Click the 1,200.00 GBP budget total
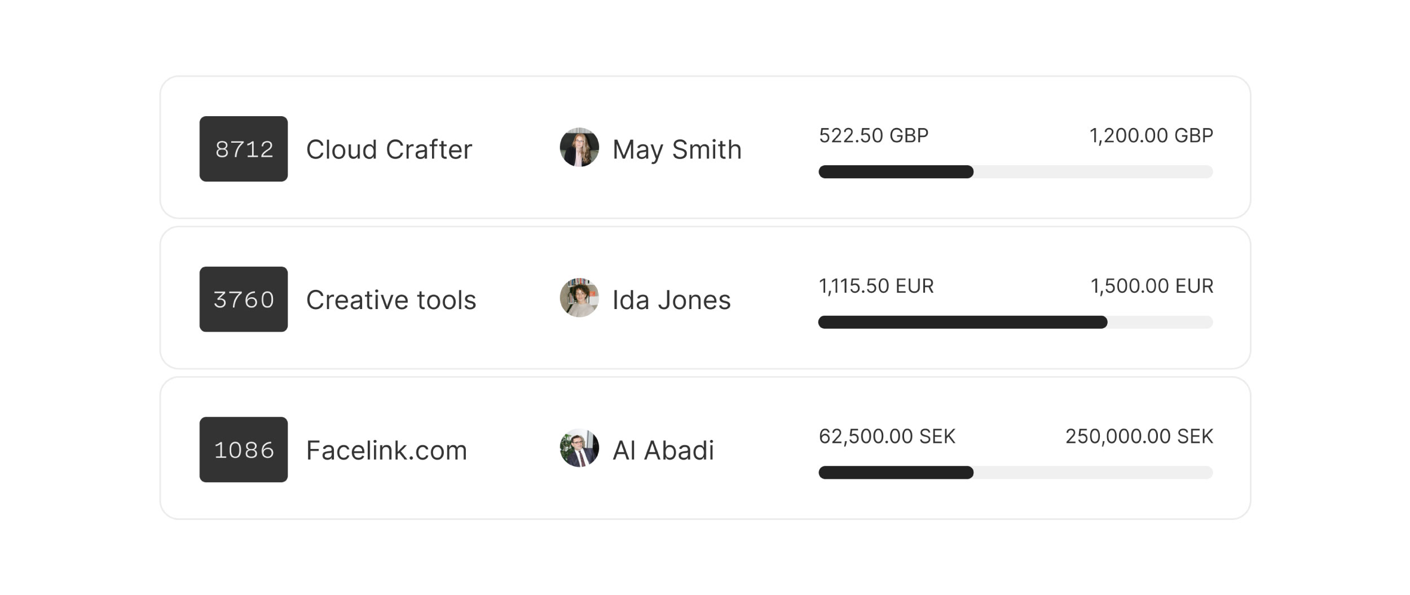The image size is (1410, 595). click(1151, 136)
